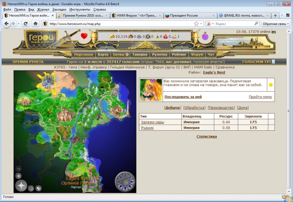Open the Справка menu
Screen dimensions: 293x202
(100, 9)
